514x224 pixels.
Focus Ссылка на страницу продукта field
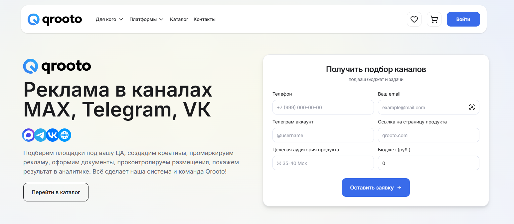click(x=428, y=135)
